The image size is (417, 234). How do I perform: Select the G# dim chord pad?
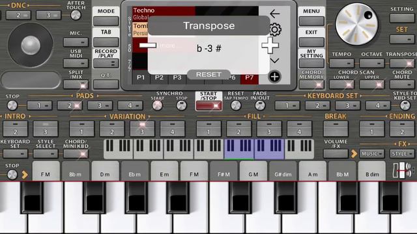283,171
